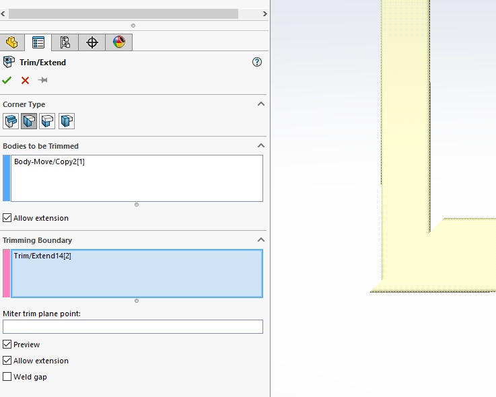Click the resize handle below the Trimming Boundary list
This screenshot has height=397, width=496.
[137, 301]
